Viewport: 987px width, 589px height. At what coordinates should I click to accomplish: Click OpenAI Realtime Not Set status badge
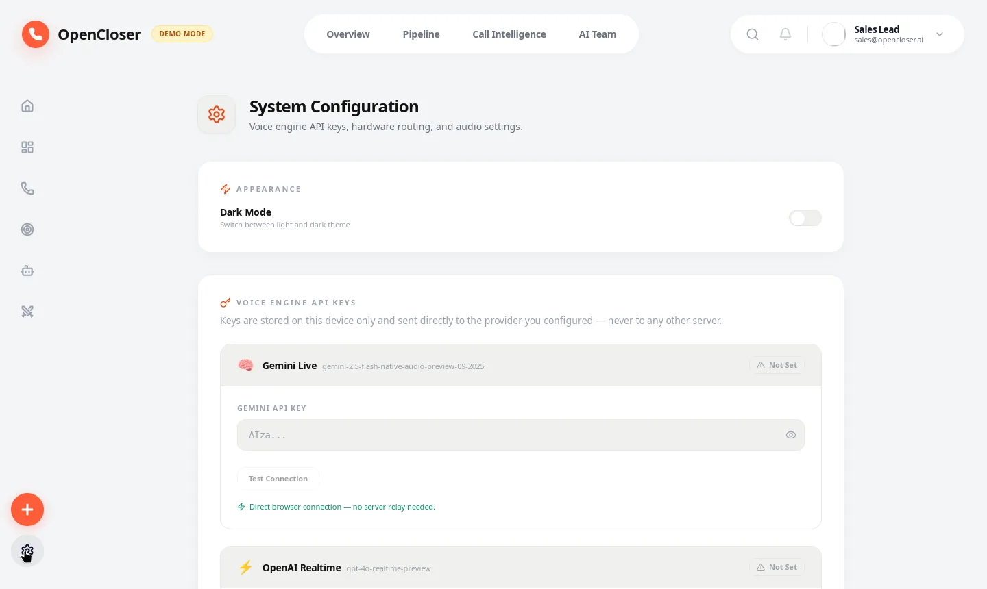(x=777, y=567)
